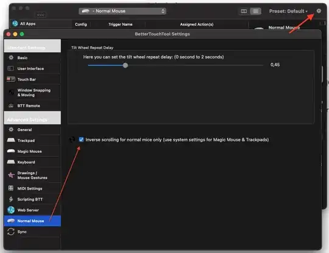
Task: Click the 0,45 delay value
Action: click(x=275, y=65)
